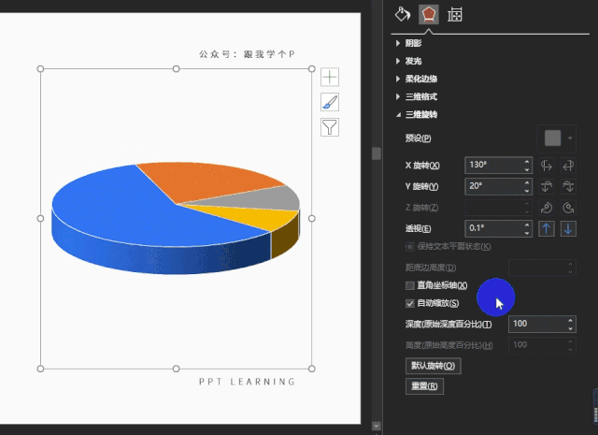The height and width of the screenshot is (435, 598).
Task: Click the Z clockwise rotation icon
Action: [547, 208]
